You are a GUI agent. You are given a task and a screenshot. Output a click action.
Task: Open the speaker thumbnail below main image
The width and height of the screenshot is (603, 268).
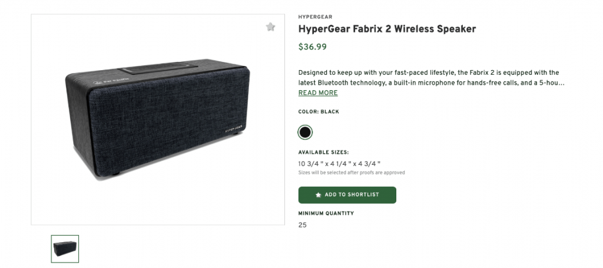[x=65, y=249]
